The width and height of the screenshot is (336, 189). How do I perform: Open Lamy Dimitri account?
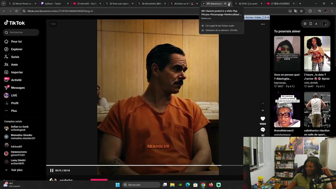(x=18, y=162)
